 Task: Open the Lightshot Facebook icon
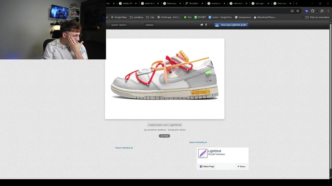(x=206, y=25)
